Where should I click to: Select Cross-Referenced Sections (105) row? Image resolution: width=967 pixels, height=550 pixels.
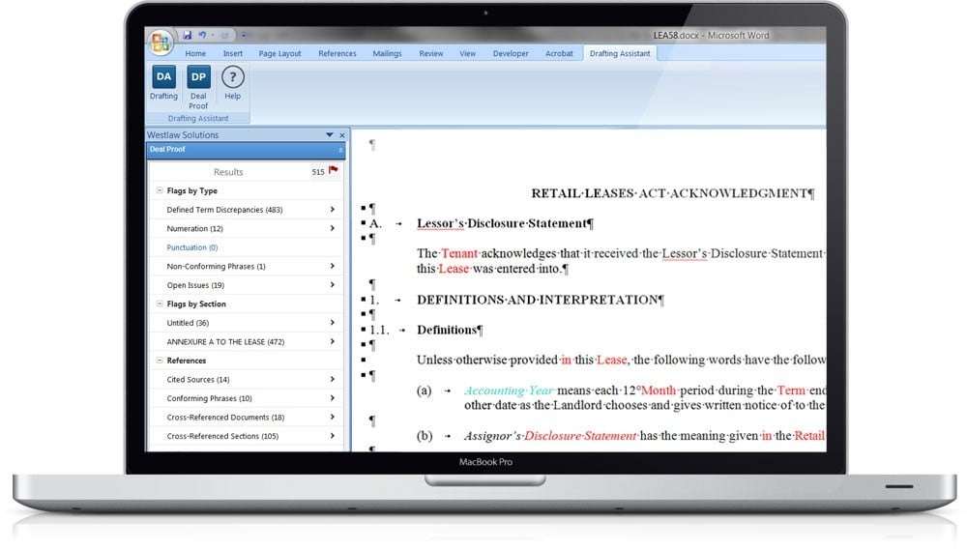pyautogui.click(x=246, y=436)
